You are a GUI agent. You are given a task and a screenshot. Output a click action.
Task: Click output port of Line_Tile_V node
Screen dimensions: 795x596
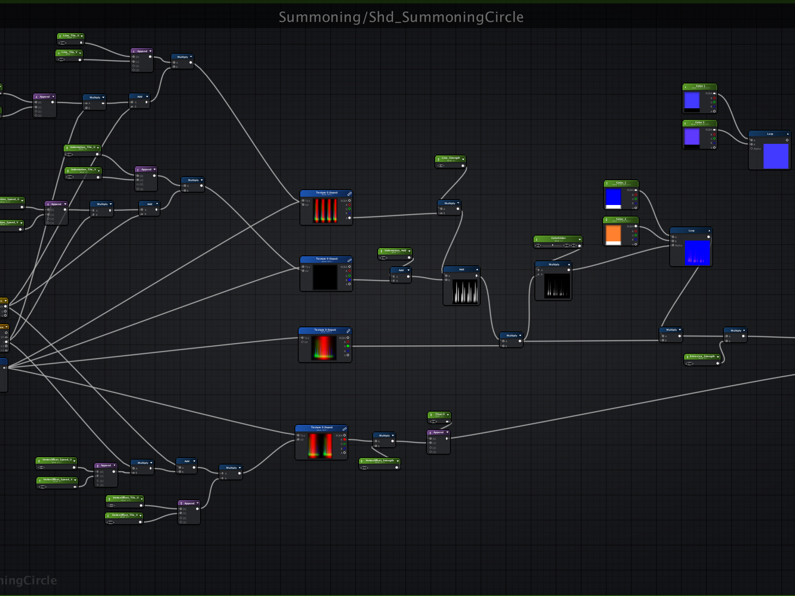pyautogui.click(x=80, y=60)
